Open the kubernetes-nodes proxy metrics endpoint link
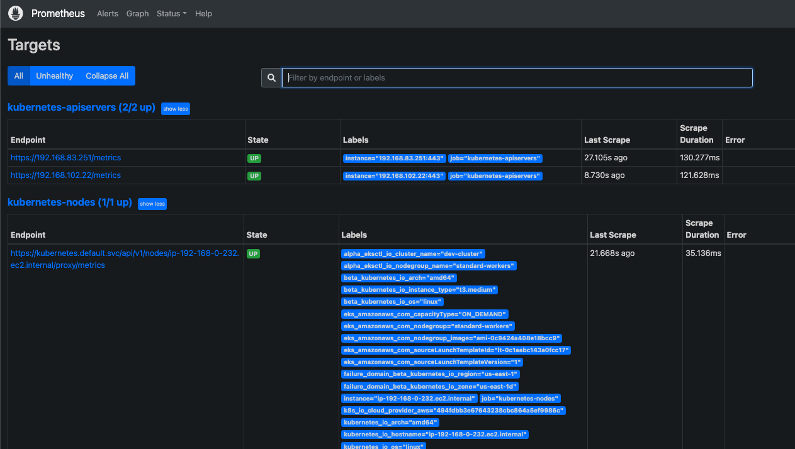Screen dimensions: 795x449 [125, 259]
